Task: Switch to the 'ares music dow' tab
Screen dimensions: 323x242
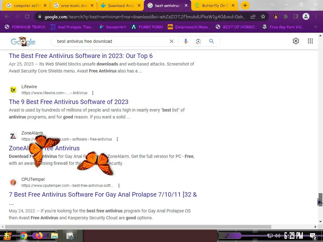Action: point(73,6)
